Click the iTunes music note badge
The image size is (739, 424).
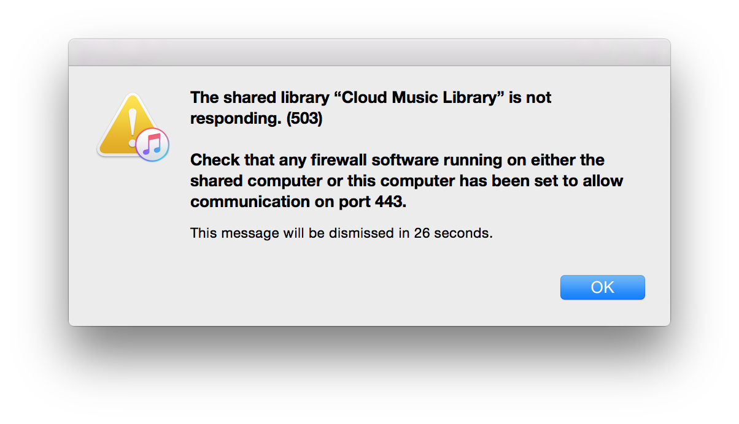tap(152, 145)
